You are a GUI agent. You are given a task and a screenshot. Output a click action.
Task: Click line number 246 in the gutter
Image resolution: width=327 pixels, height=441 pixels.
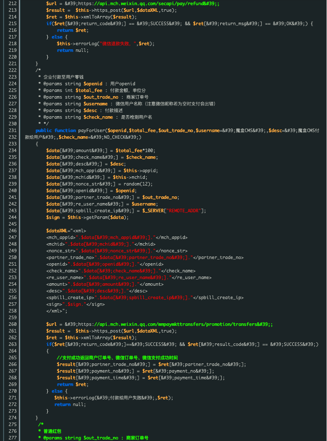point(13,231)
